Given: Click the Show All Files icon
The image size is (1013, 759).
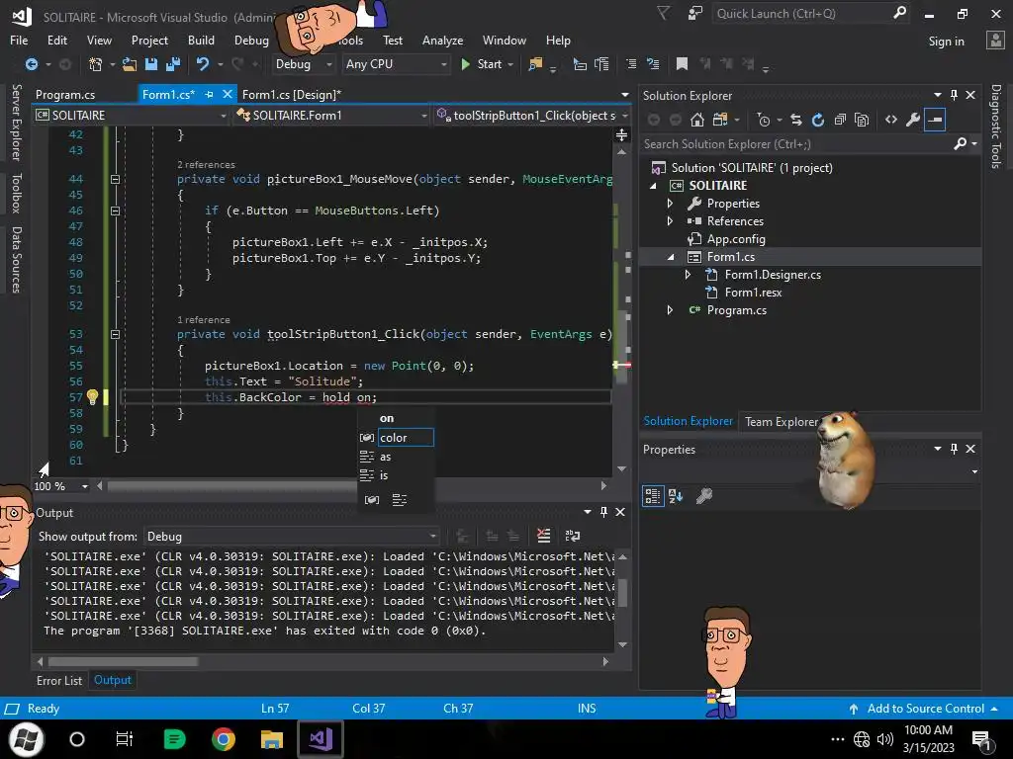Looking at the screenshot, I should click(x=862, y=120).
